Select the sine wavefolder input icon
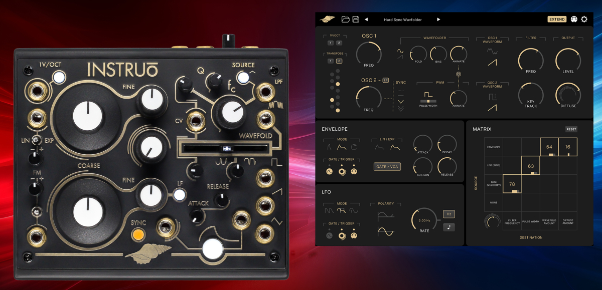The width and height of the screenshot is (602, 290). 400,51
